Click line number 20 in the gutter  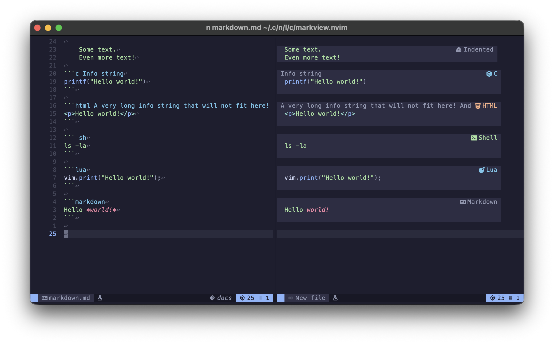coord(53,74)
